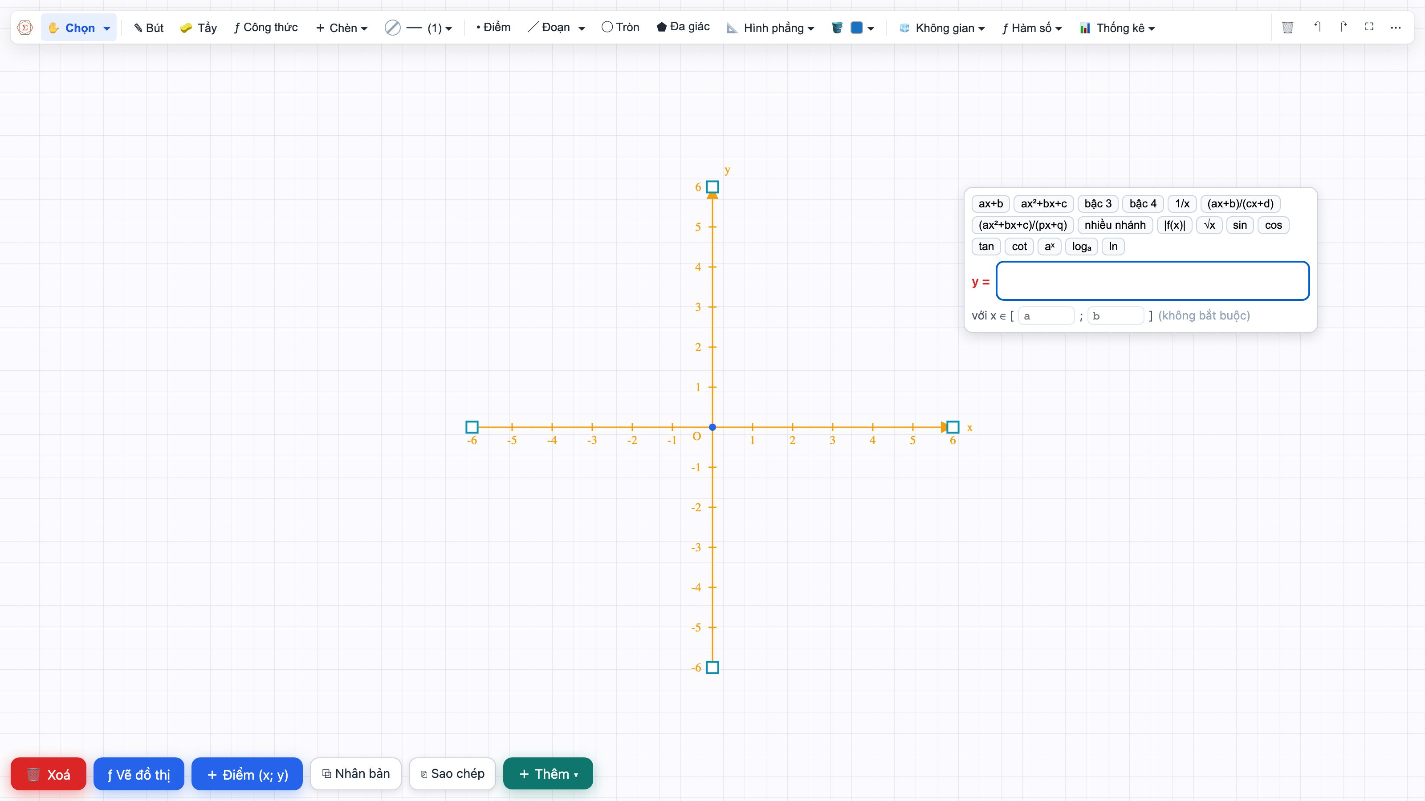Open the Hàm số menu

(1032, 28)
